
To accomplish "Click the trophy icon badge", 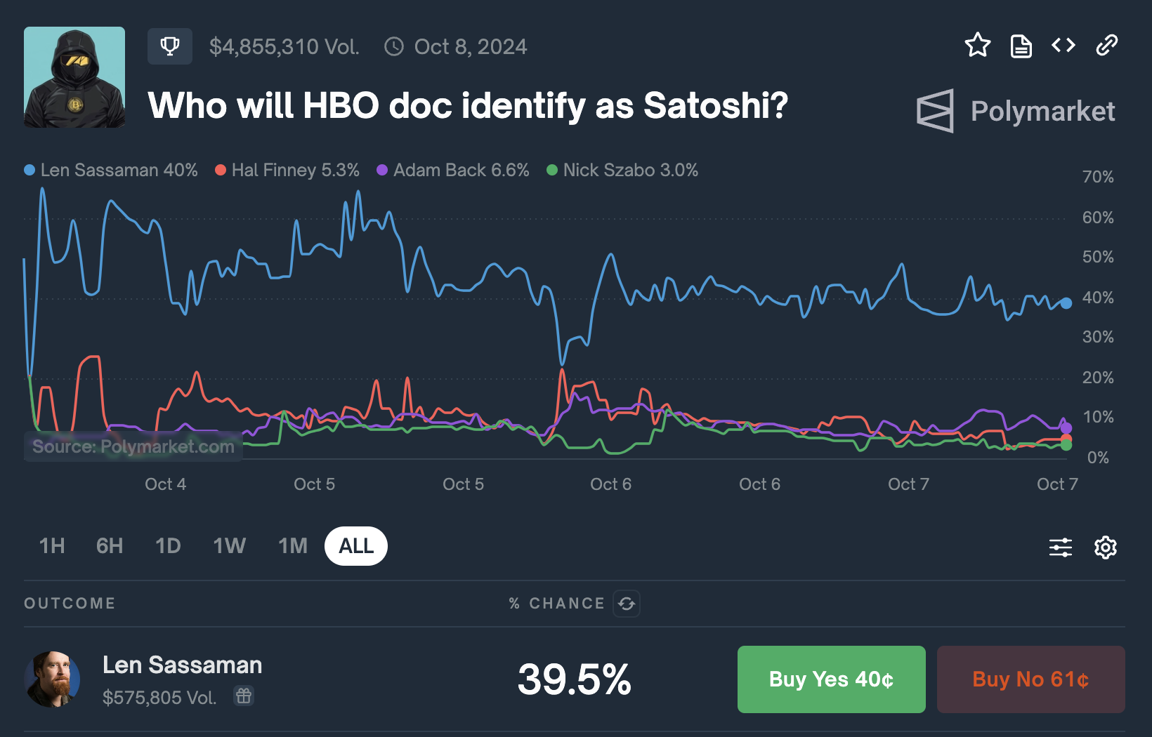I will tap(170, 46).
